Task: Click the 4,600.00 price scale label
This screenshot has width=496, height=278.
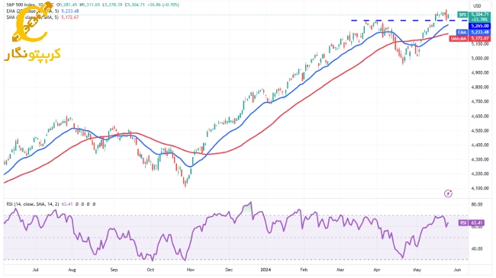Action: coord(480,117)
